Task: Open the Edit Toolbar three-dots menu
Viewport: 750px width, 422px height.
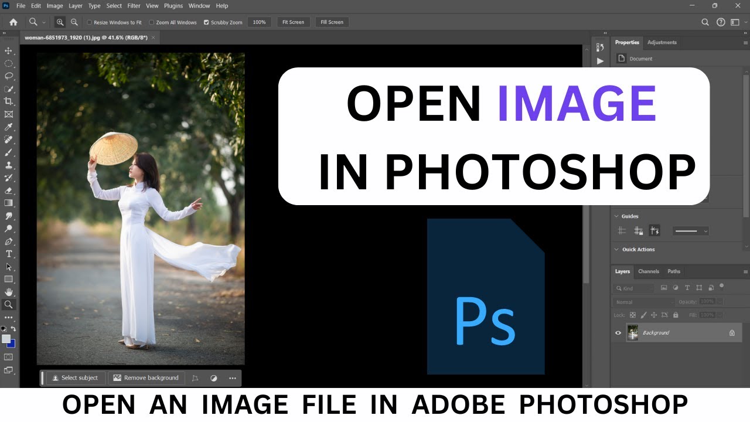Action: tap(9, 317)
